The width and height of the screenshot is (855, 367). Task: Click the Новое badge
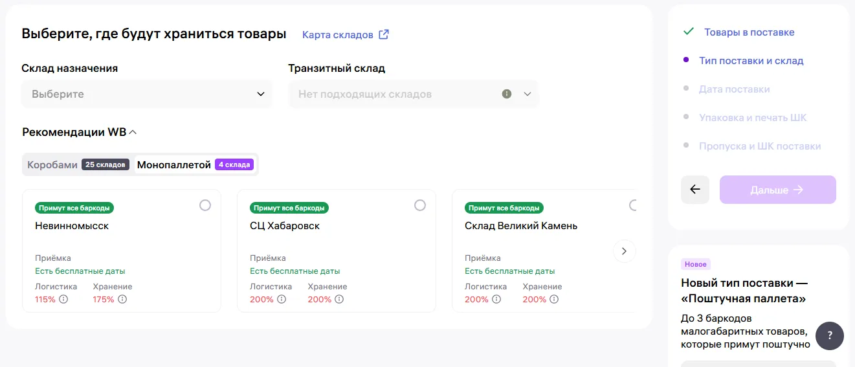click(696, 264)
